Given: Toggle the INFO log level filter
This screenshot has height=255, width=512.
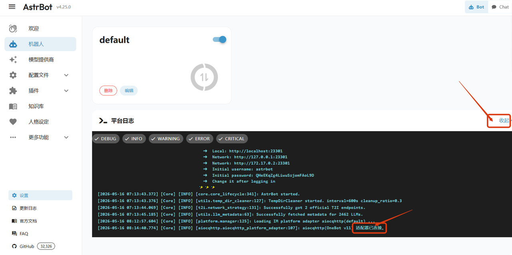Looking at the screenshot, I should [x=134, y=139].
